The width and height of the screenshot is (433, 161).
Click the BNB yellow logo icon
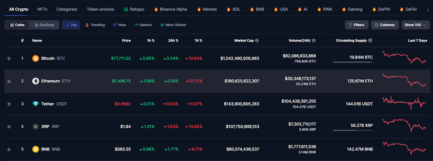click(36, 149)
